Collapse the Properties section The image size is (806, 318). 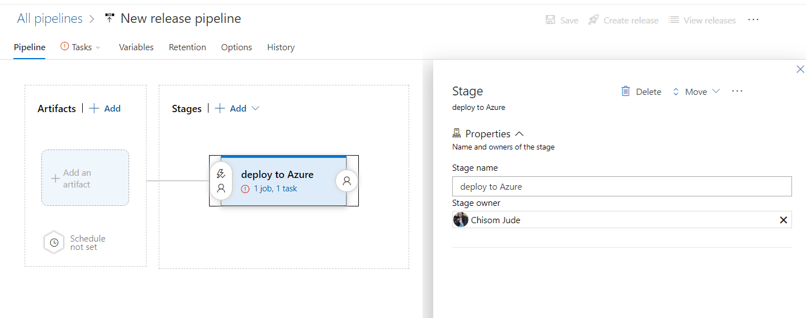tap(519, 134)
